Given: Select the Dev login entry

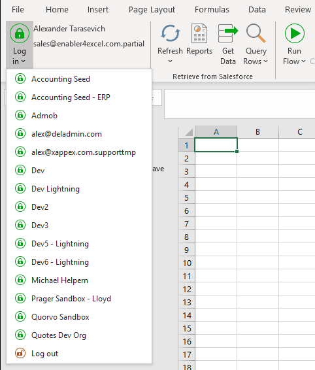Looking at the screenshot, I should pos(79,171).
